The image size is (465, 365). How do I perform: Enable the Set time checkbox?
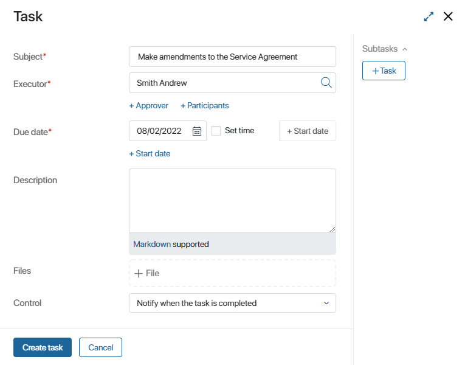tap(216, 131)
